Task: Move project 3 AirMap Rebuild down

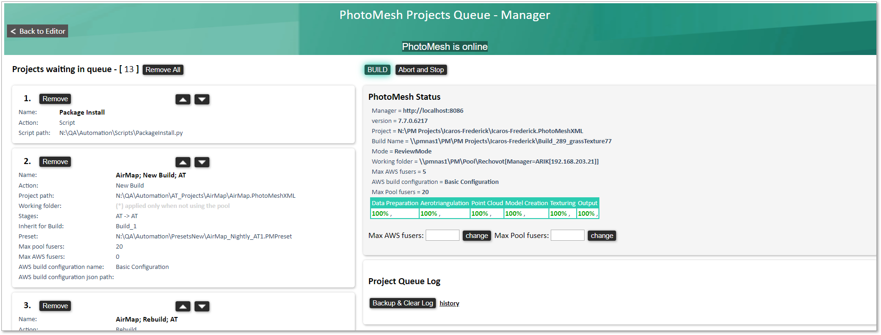Action: point(202,306)
